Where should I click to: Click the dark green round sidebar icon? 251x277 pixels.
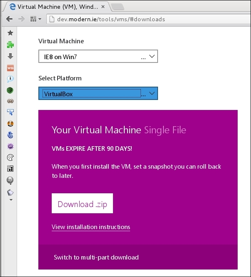pyautogui.click(x=10, y=90)
